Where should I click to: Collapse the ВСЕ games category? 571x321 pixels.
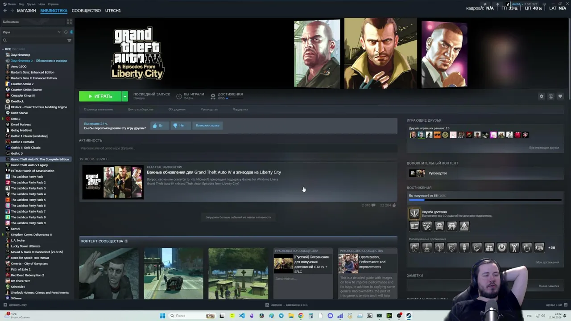pos(3,49)
